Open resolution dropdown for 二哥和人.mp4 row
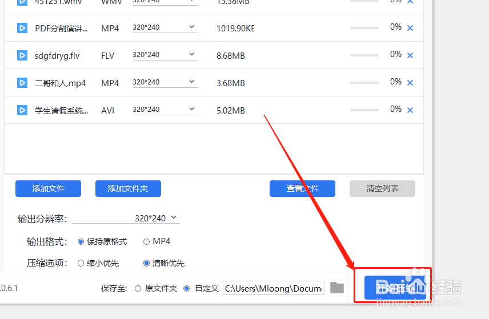489x319 pixels. (x=165, y=82)
